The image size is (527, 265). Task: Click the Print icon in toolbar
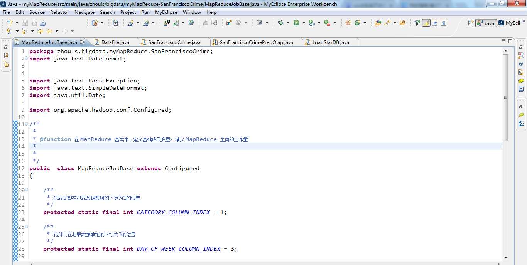coord(42,23)
